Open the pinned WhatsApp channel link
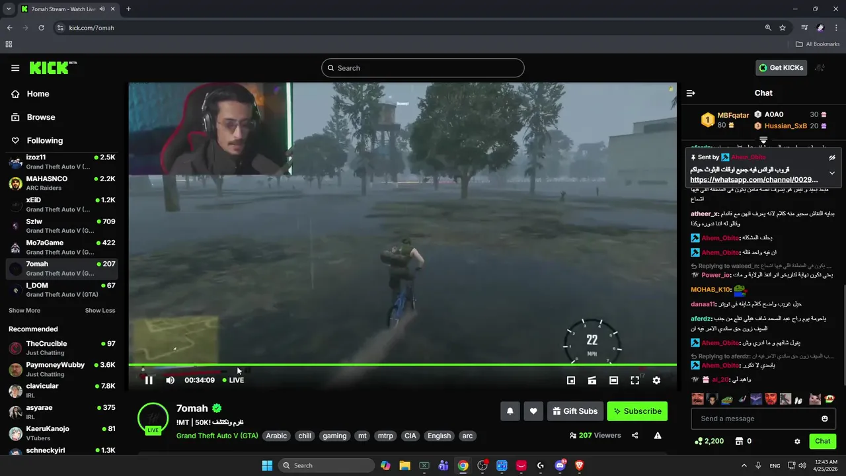846x476 pixels. click(x=754, y=180)
